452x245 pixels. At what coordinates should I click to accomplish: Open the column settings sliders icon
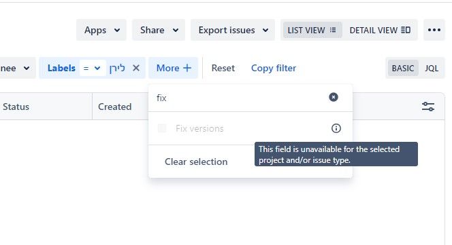coord(428,107)
